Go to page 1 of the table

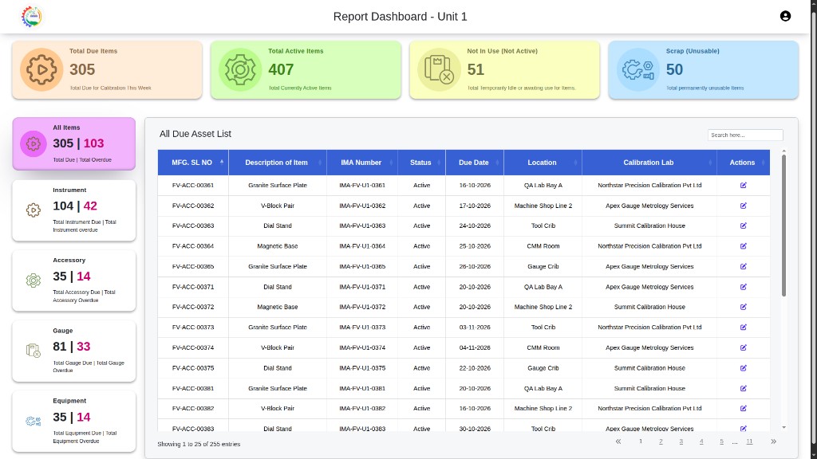point(641,441)
